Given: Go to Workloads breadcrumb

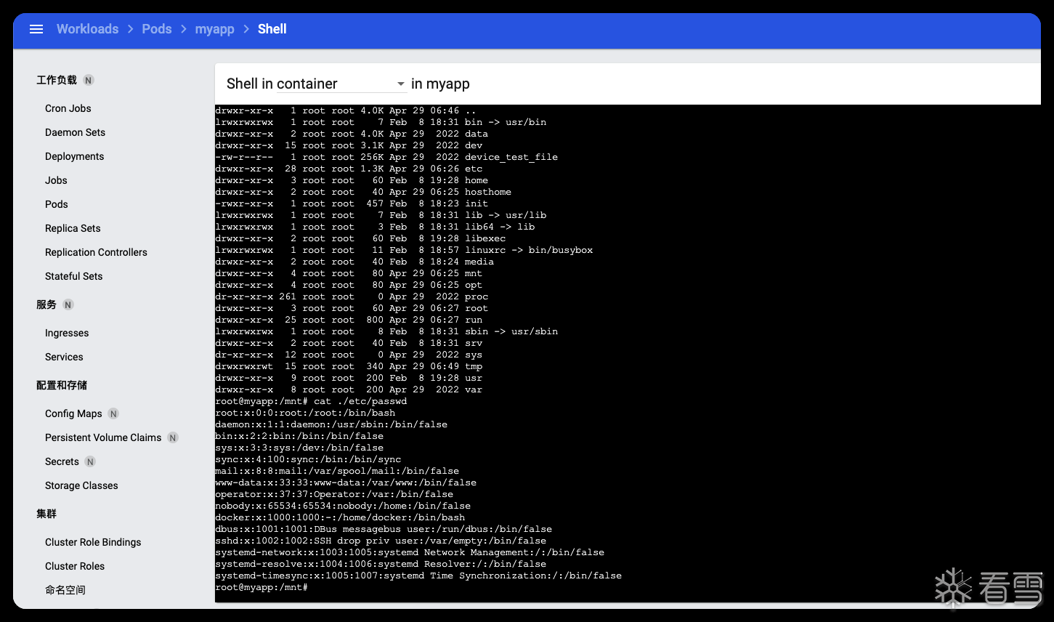Looking at the screenshot, I should tap(87, 29).
